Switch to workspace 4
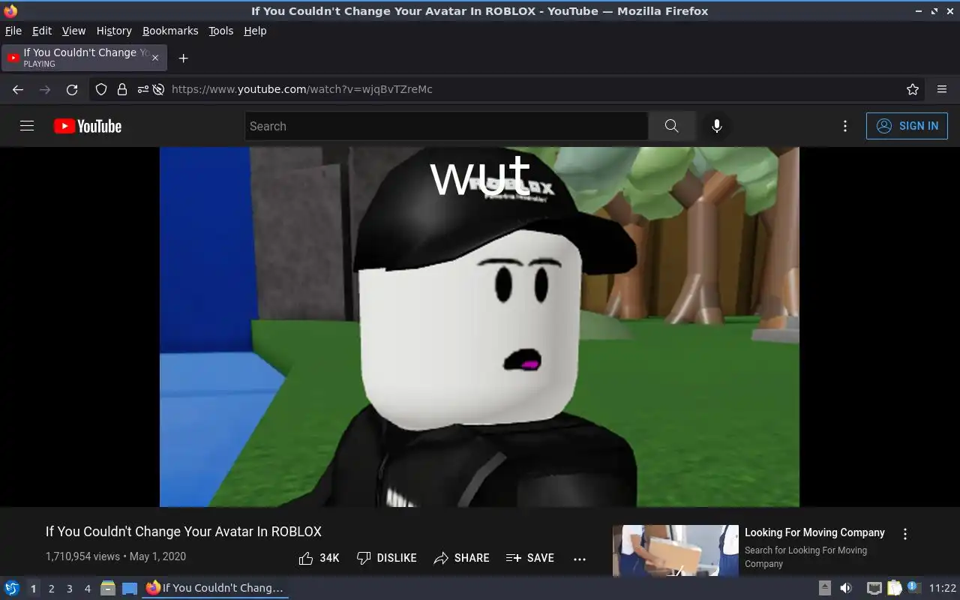The height and width of the screenshot is (600, 960). click(87, 589)
